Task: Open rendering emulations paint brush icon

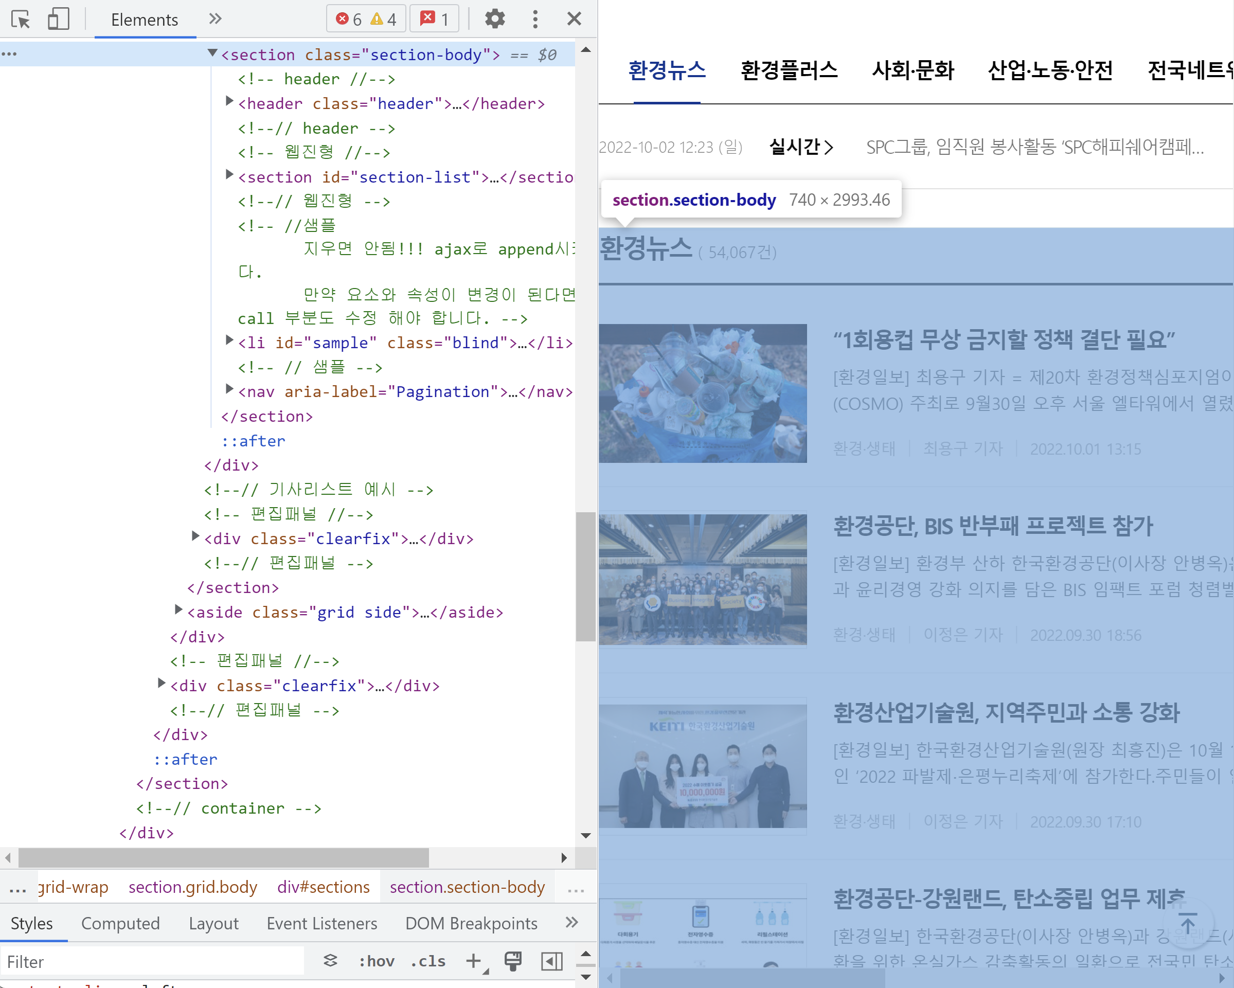Action: (x=511, y=961)
